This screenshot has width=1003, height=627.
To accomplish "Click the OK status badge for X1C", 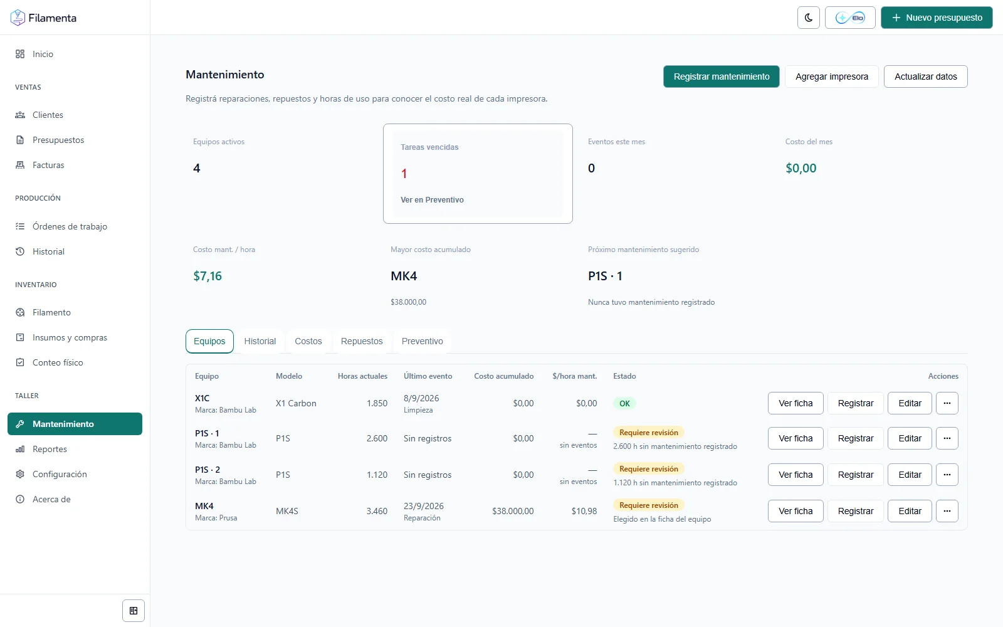I will tap(624, 403).
